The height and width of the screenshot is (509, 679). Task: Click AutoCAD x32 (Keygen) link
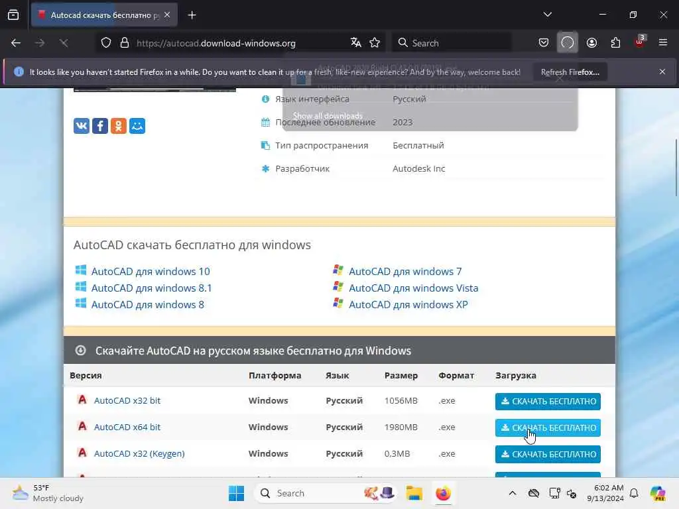point(139,453)
